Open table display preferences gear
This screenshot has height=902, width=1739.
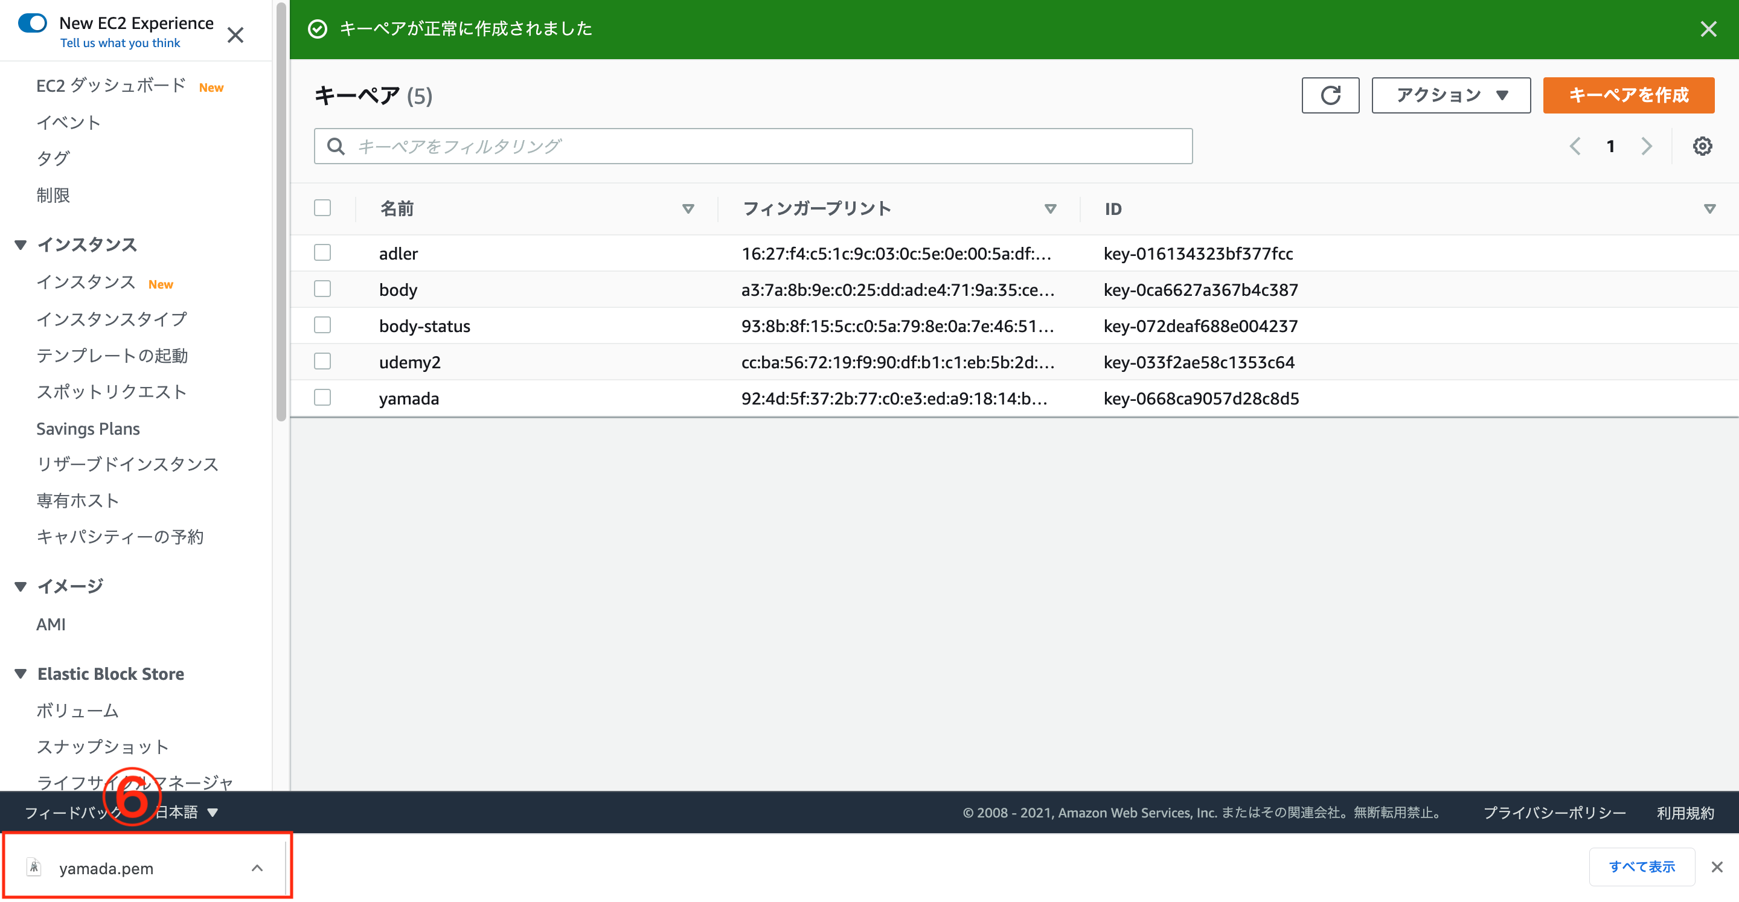tap(1703, 146)
